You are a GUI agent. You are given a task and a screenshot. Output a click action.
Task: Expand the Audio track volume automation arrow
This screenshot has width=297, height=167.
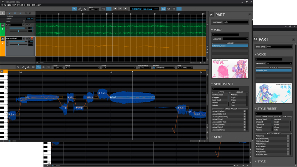7,28
